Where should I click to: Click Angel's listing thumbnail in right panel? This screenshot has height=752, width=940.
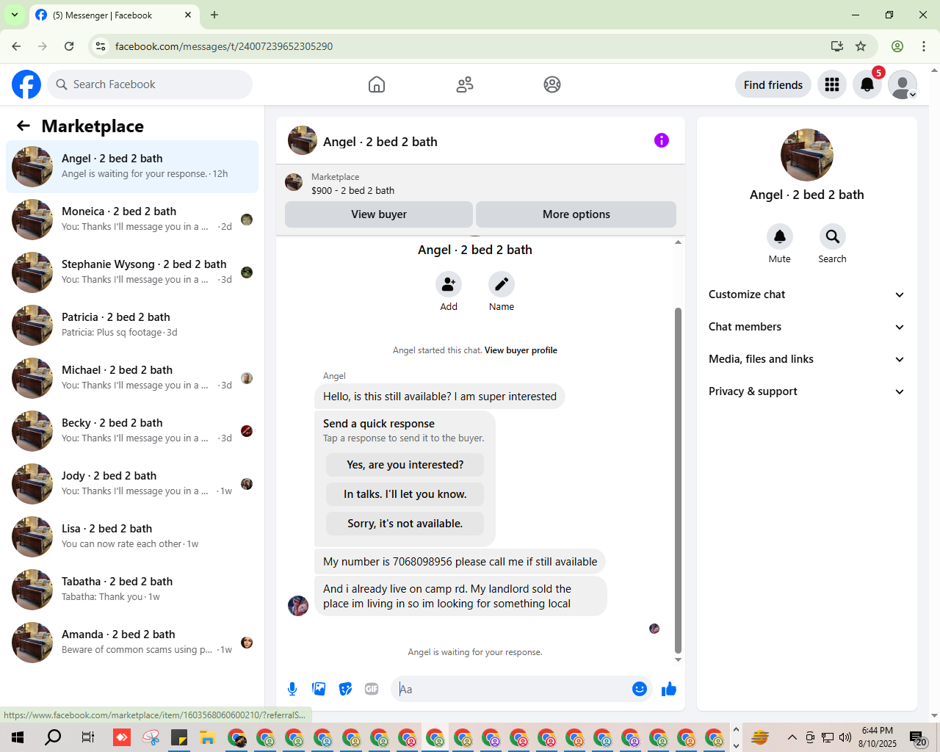807,155
